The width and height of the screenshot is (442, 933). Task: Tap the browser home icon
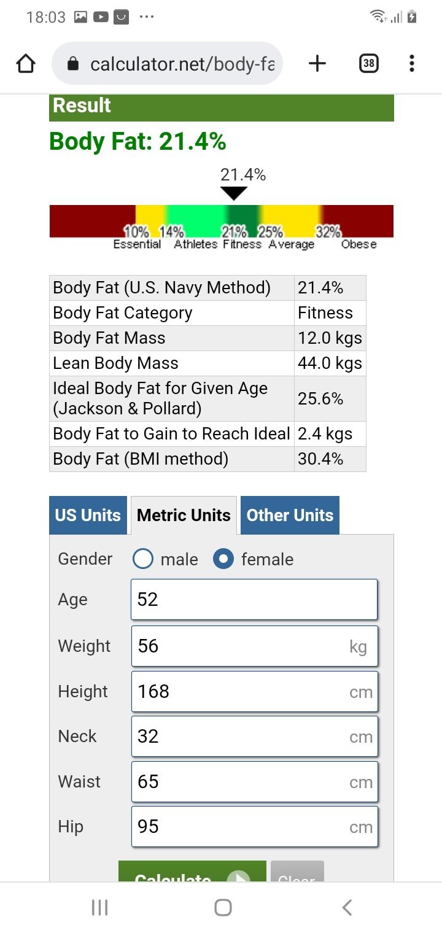(x=26, y=63)
